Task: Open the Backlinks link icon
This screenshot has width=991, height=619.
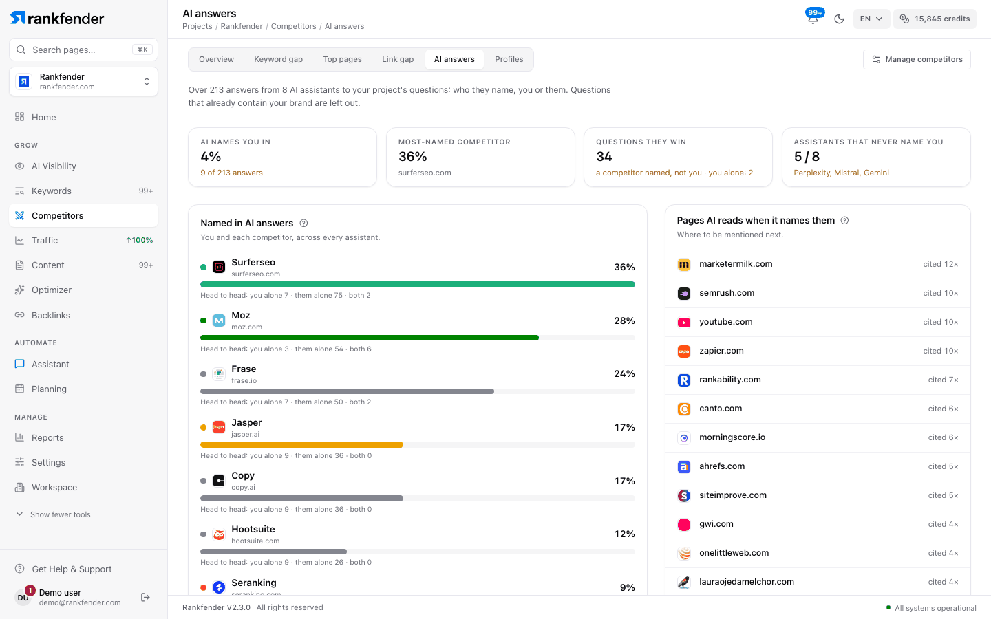Action: [19, 315]
